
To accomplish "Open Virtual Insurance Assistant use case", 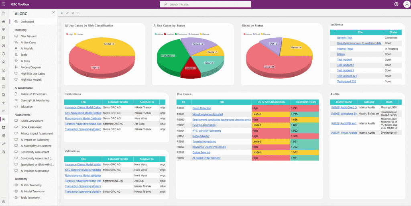I will (208, 114).
